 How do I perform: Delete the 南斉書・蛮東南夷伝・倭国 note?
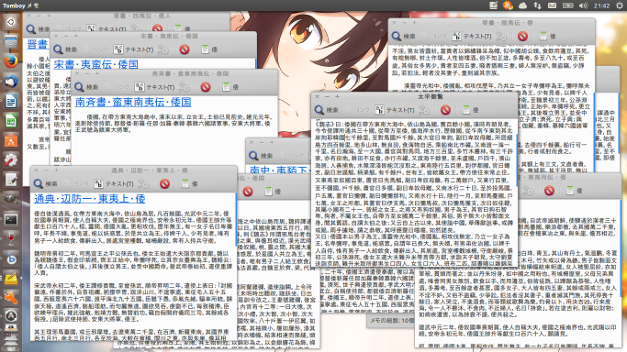[x=206, y=87]
